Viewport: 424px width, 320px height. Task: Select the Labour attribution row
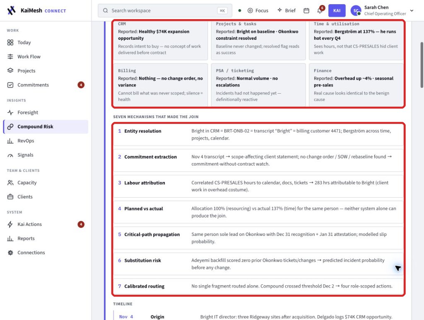pos(258,186)
